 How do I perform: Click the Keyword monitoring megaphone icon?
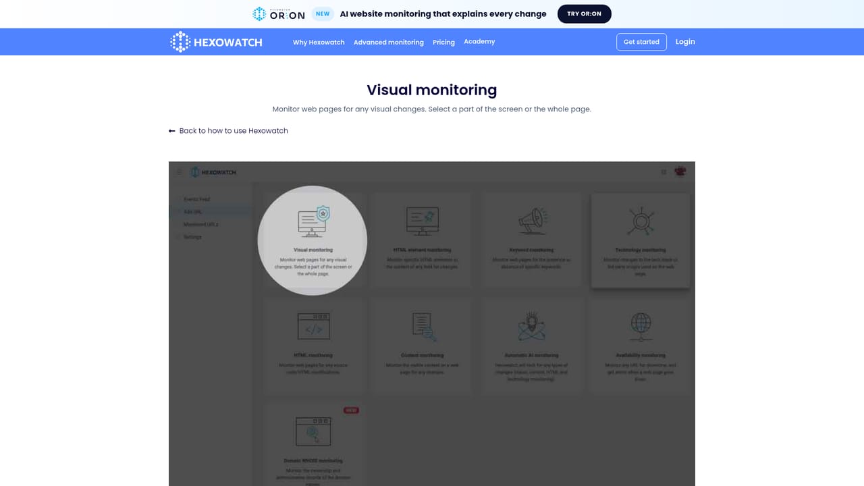tap(532, 221)
